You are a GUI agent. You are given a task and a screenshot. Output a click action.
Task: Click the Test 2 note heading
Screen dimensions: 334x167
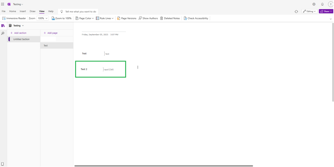pyautogui.click(x=84, y=69)
